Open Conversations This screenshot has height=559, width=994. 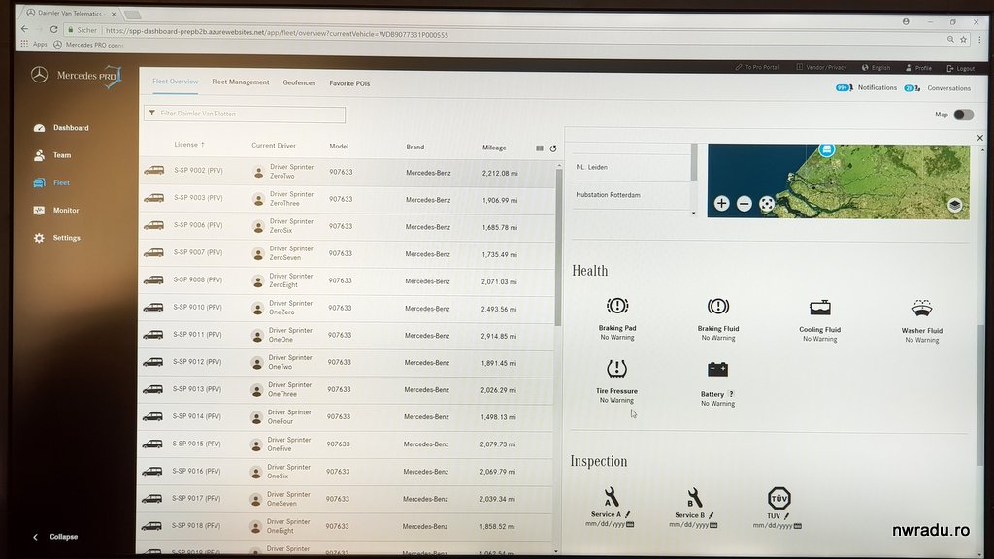pyautogui.click(x=938, y=88)
